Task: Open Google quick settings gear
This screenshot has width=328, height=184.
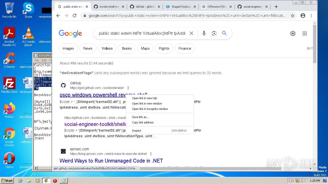Action: [293, 33]
